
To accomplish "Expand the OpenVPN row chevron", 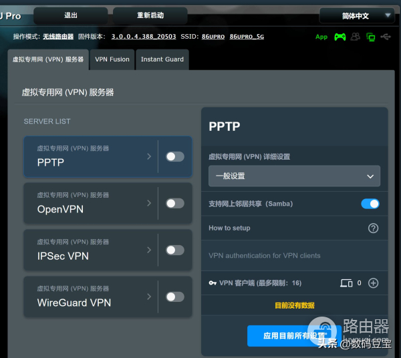I will [x=149, y=203].
